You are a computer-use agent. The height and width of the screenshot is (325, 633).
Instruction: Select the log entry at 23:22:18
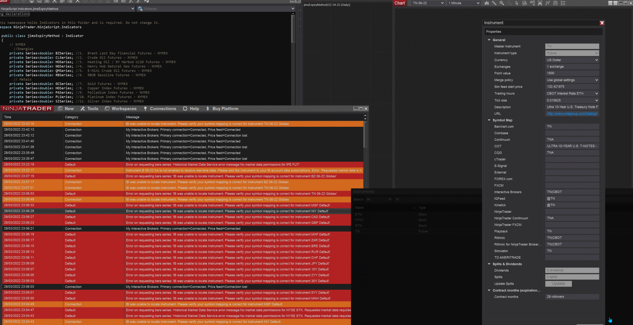point(183,165)
